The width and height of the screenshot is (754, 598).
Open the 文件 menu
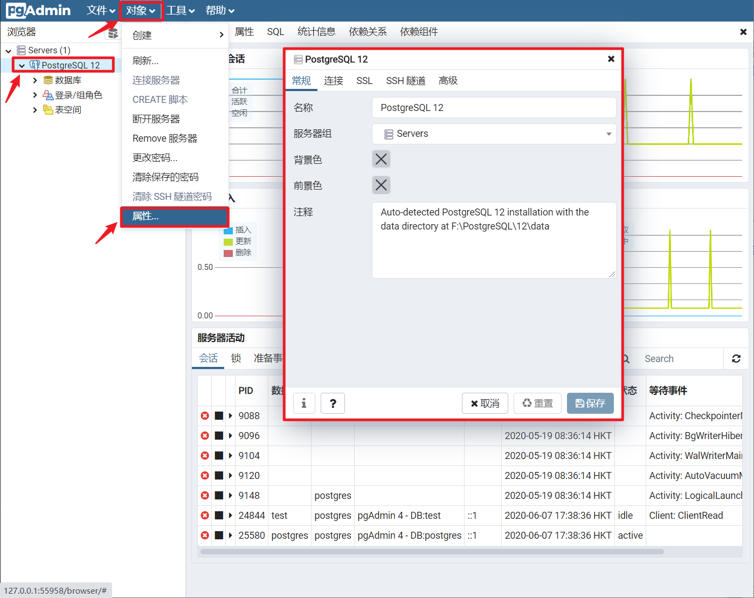(x=101, y=10)
